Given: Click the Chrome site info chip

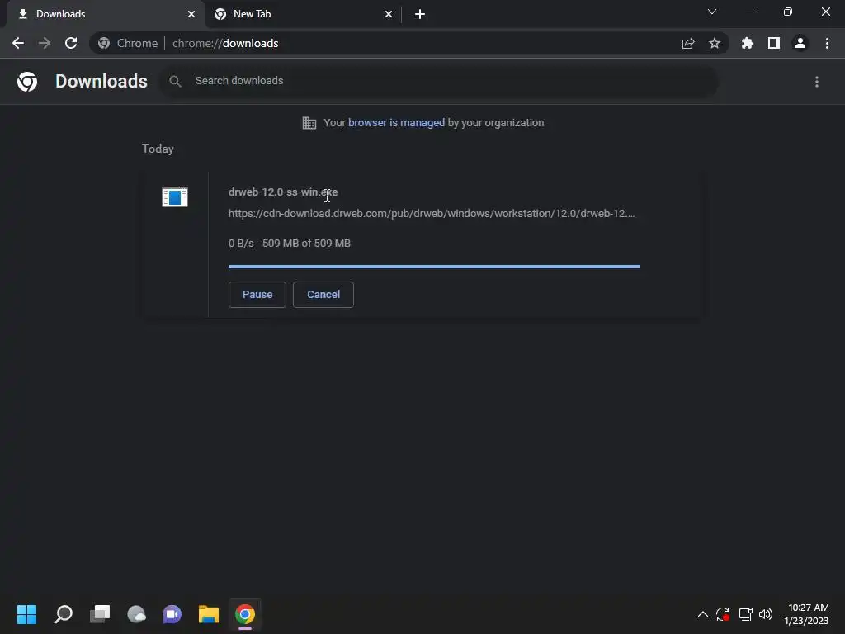Looking at the screenshot, I should [x=128, y=43].
